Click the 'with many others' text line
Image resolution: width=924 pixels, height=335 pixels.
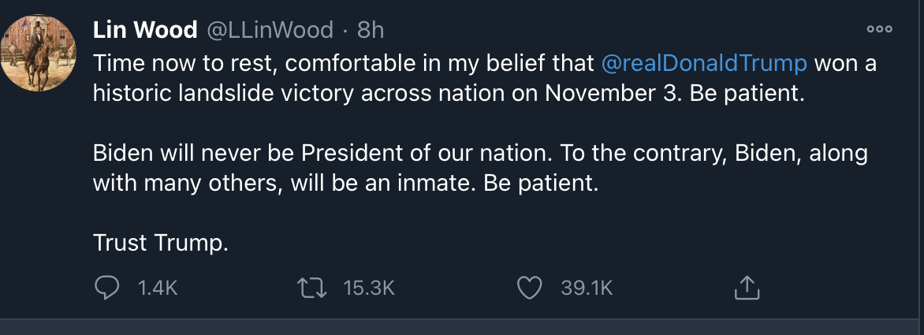[345, 183]
